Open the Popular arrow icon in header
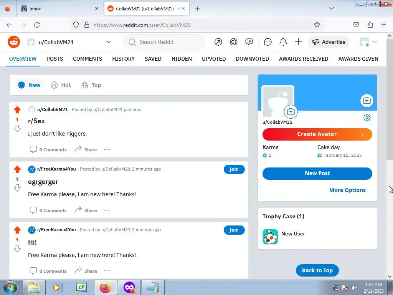Viewport: 393px width, 295px height. pyautogui.click(x=218, y=42)
